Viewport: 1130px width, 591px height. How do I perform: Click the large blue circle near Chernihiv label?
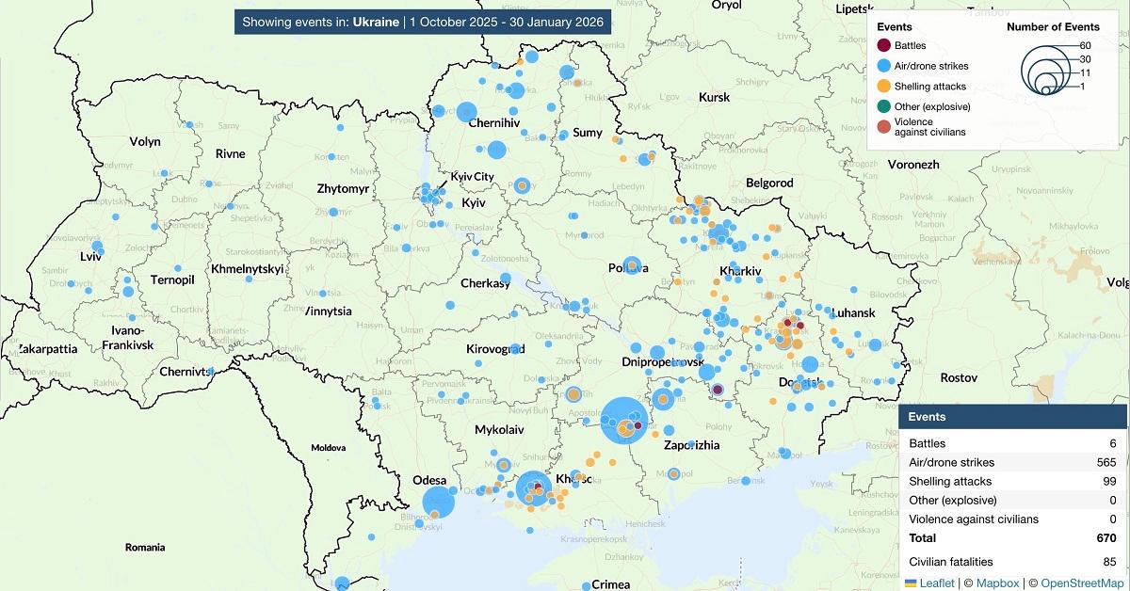pos(466,111)
